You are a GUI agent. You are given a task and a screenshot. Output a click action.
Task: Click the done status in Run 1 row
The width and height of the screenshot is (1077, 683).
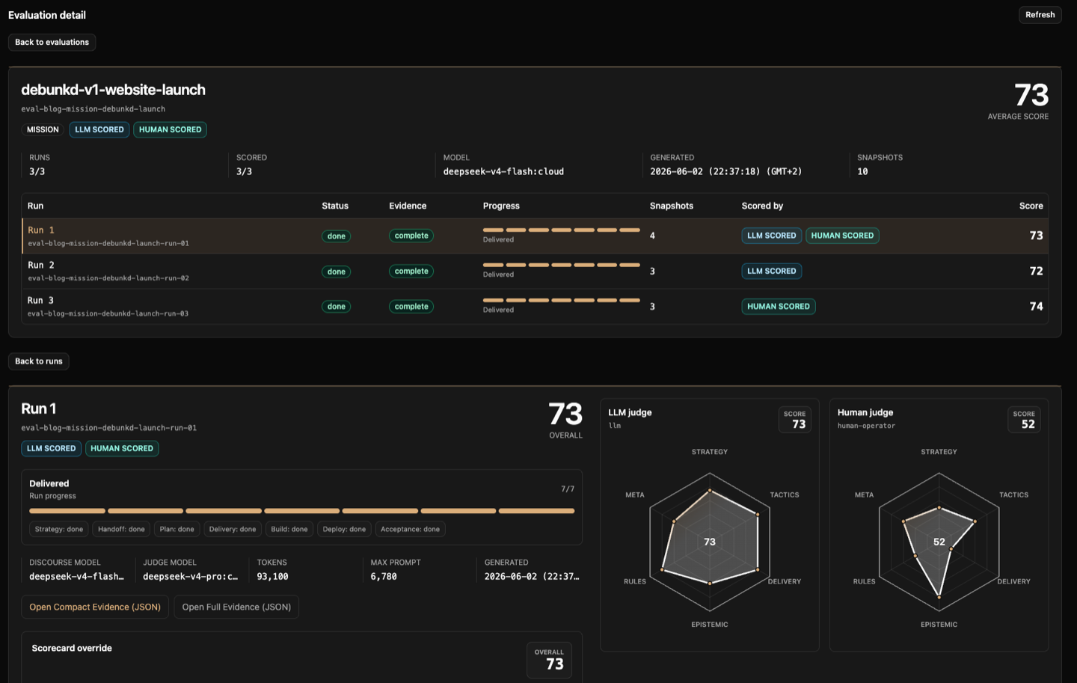coord(337,236)
